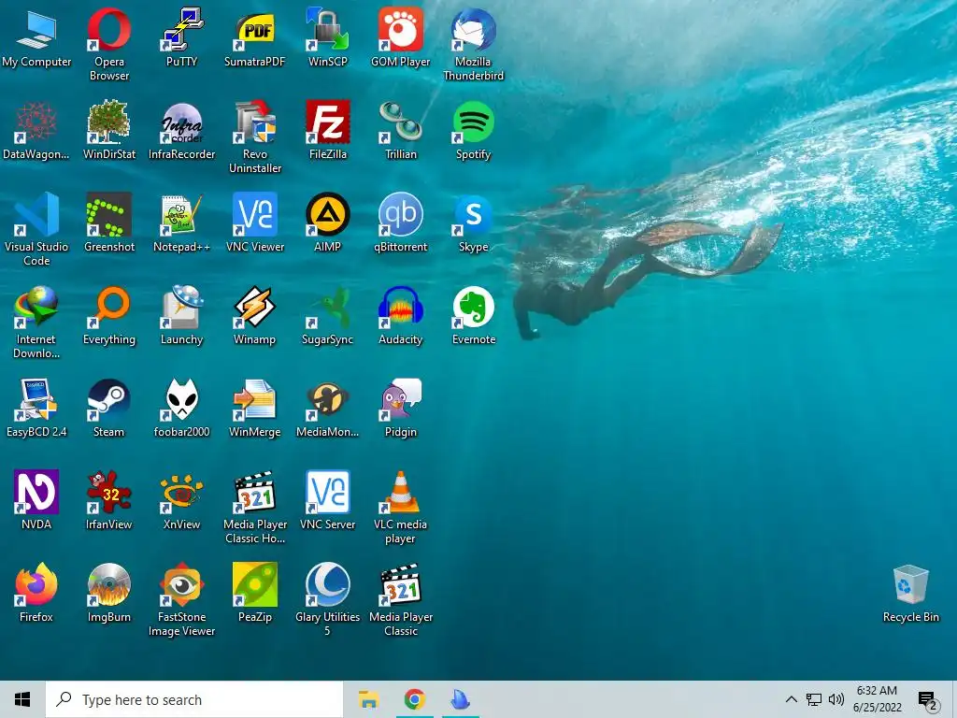Screen dimensions: 957x718
Task: Switch to Chrome in the taskbar
Action: pos(414,699)
